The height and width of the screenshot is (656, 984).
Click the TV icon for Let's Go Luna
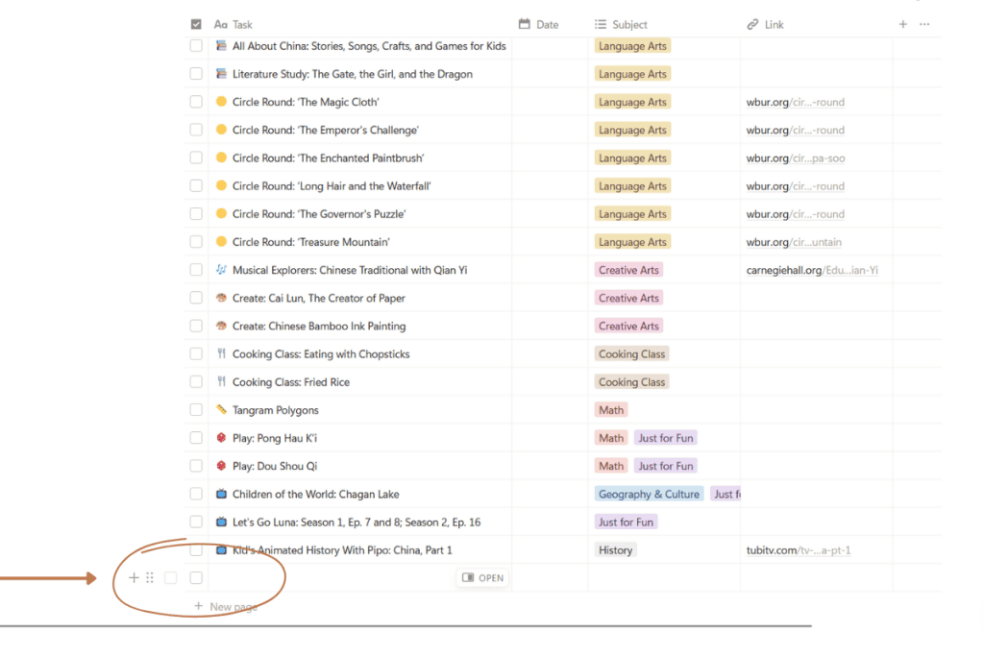[x=221, y=522]
